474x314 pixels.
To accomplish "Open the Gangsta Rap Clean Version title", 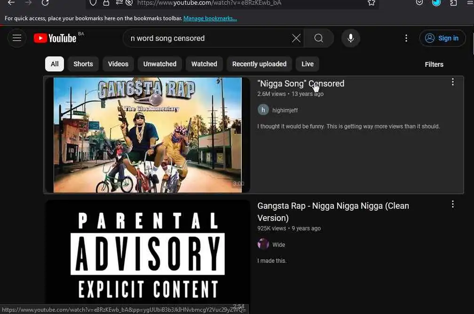I will tap(333, 212).
